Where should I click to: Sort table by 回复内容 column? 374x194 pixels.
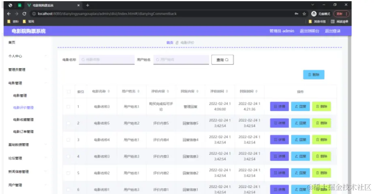[x=197, y=91]
